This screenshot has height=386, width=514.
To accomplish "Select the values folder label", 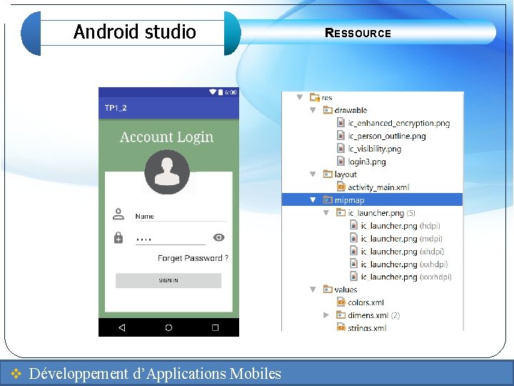I will click(x=346, y=289).
